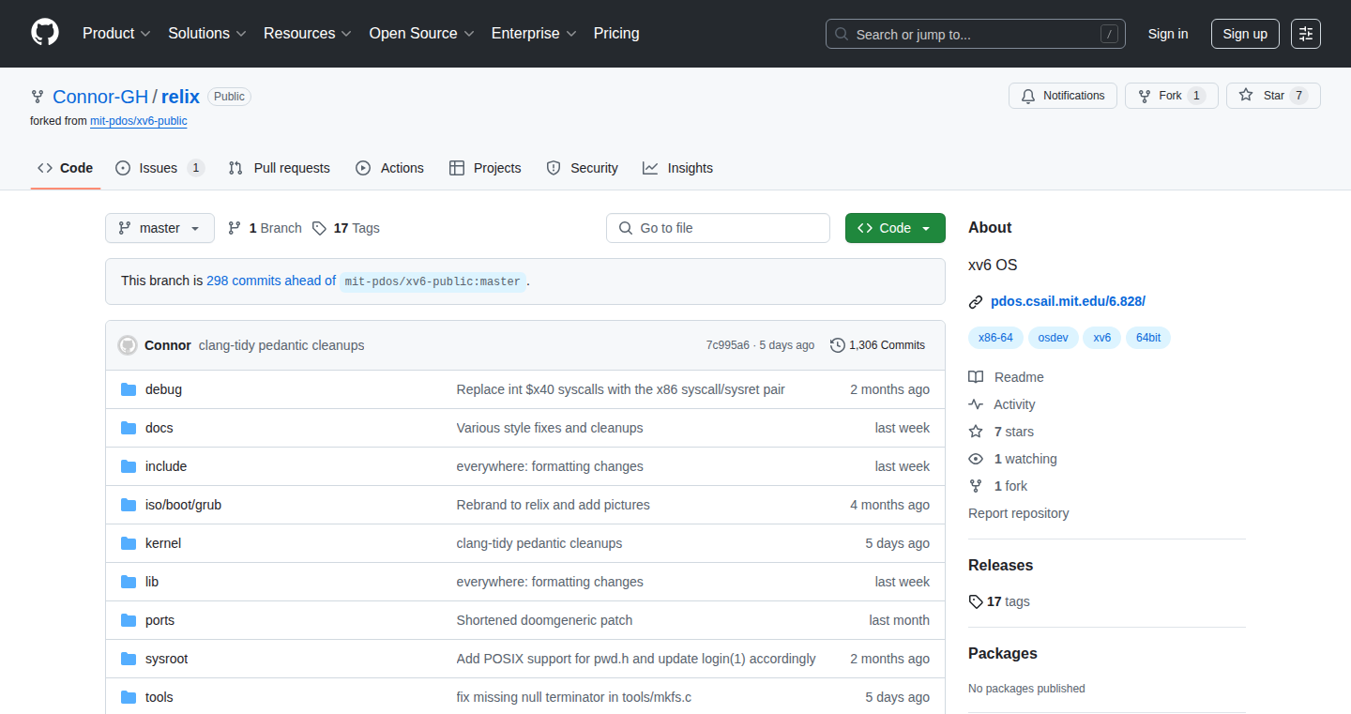The image size is (1351, 714).
Task: Open the lib folder
Action: (x=152, y=582)
